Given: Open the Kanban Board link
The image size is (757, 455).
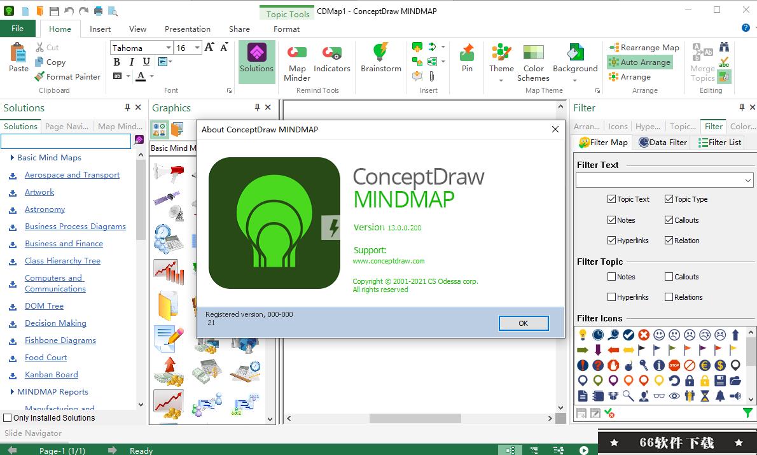Looking at the screenshot, I should [51, 374].
